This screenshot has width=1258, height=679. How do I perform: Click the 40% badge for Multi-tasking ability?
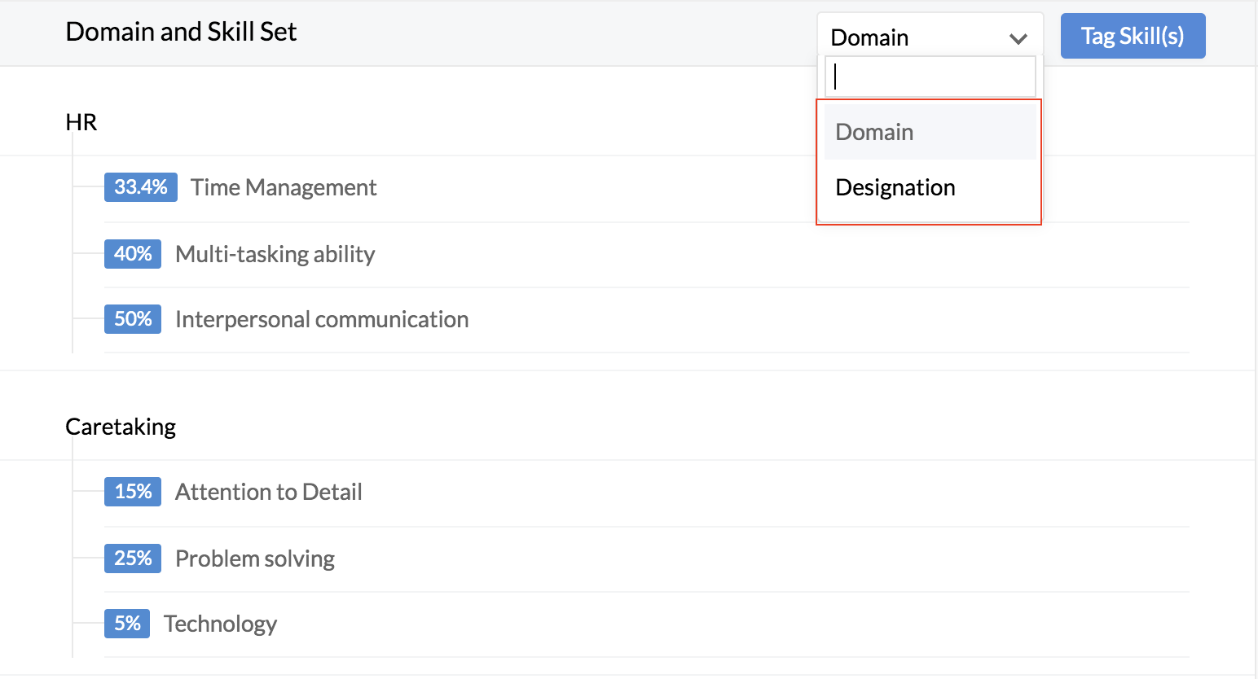tap(133, 254)
